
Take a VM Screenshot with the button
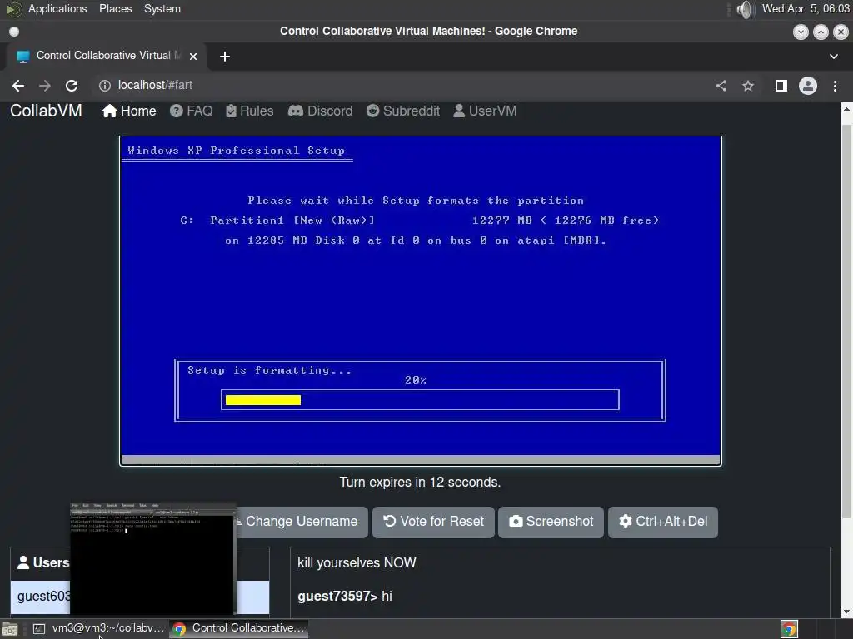click(551, 522)
